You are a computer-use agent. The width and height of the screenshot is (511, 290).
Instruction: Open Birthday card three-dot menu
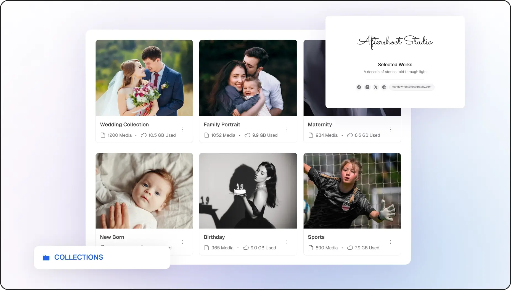pos(287,242)
